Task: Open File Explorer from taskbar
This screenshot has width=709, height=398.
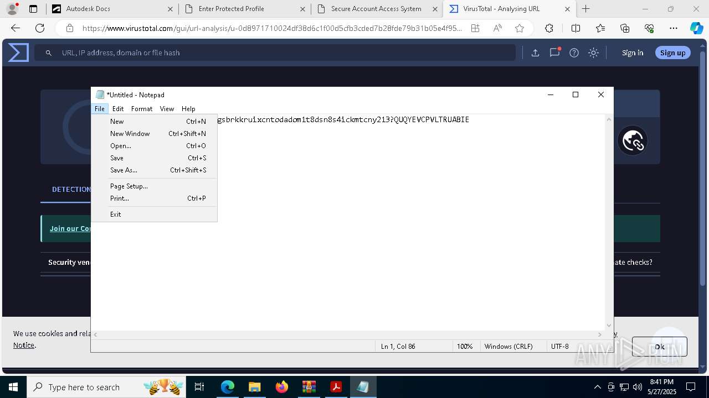Action: click(x=254, y=387)
